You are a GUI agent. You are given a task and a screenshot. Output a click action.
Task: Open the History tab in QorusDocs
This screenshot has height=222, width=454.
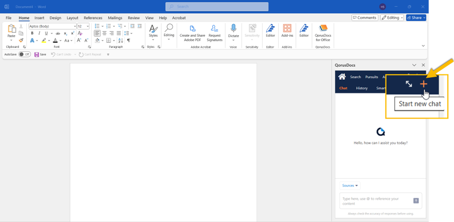click(x=362, y=88)
